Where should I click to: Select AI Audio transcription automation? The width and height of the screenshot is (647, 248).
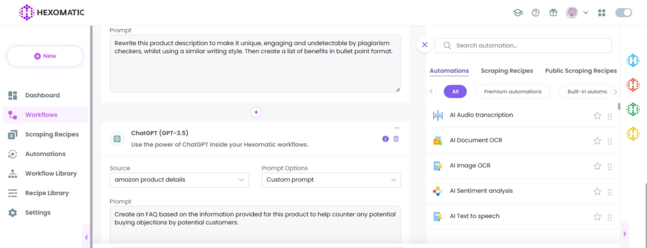click(523, 115)
